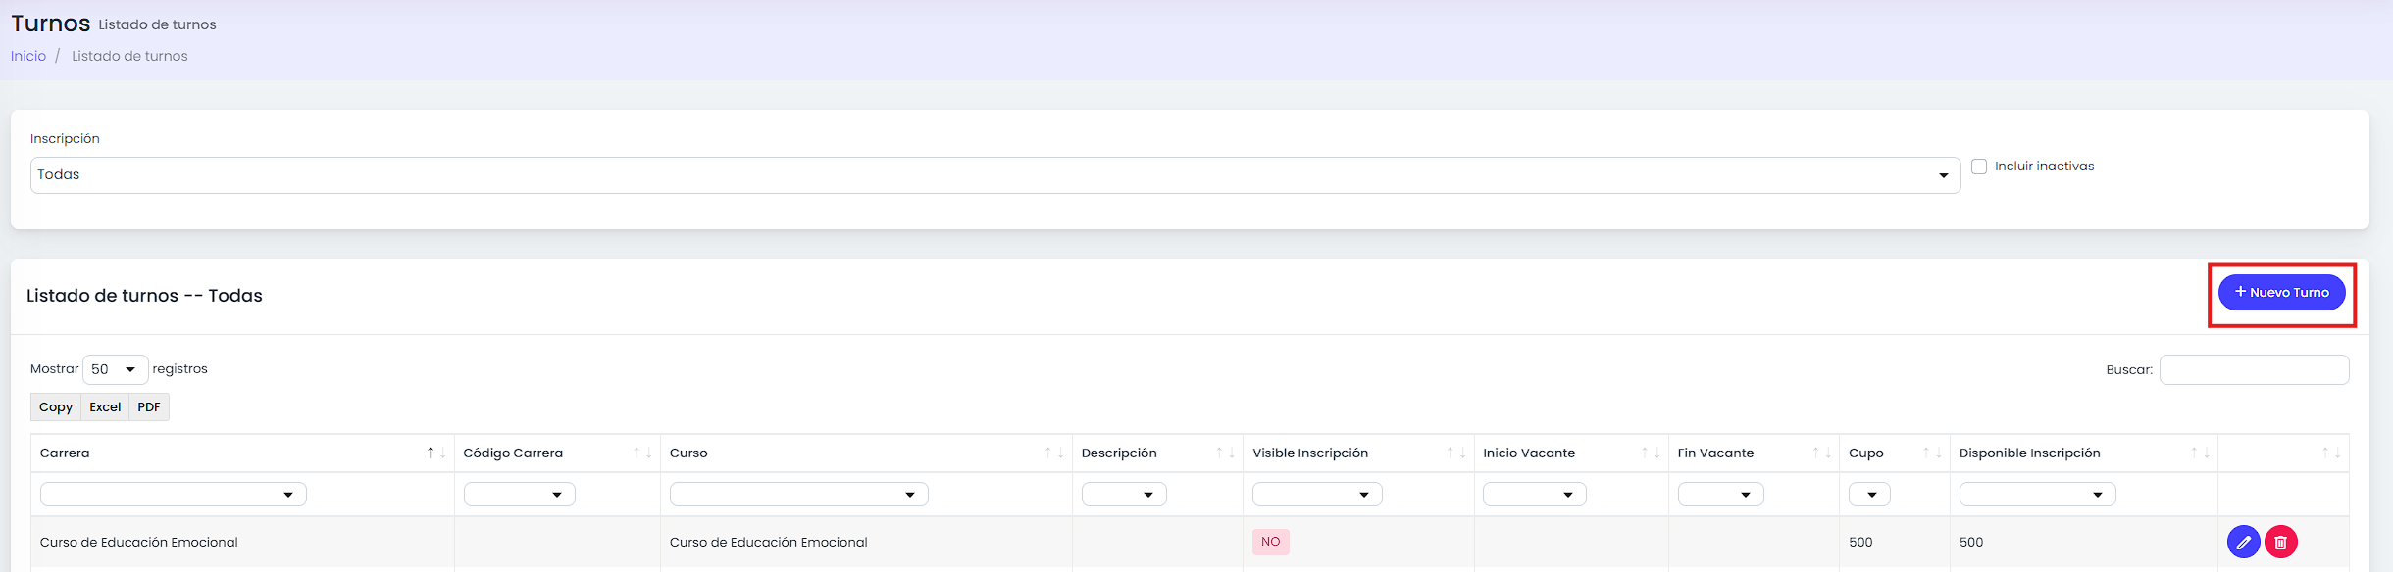Viewport: 2393px width, 572px height.
Task: Click the Copy export button
Action: [56, 407]
